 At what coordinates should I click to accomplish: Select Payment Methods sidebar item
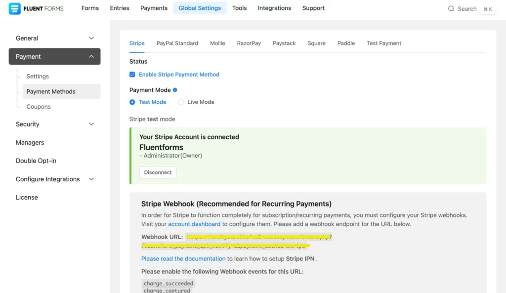(x=61, y=91)
